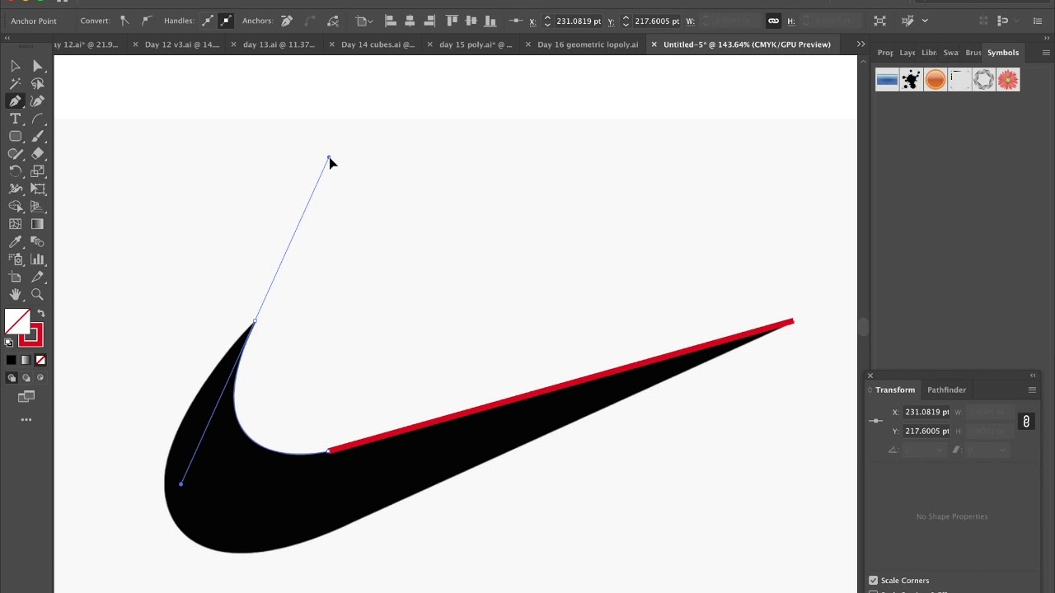
Task: Select the Scale tool
Action: tap(37, 171)
